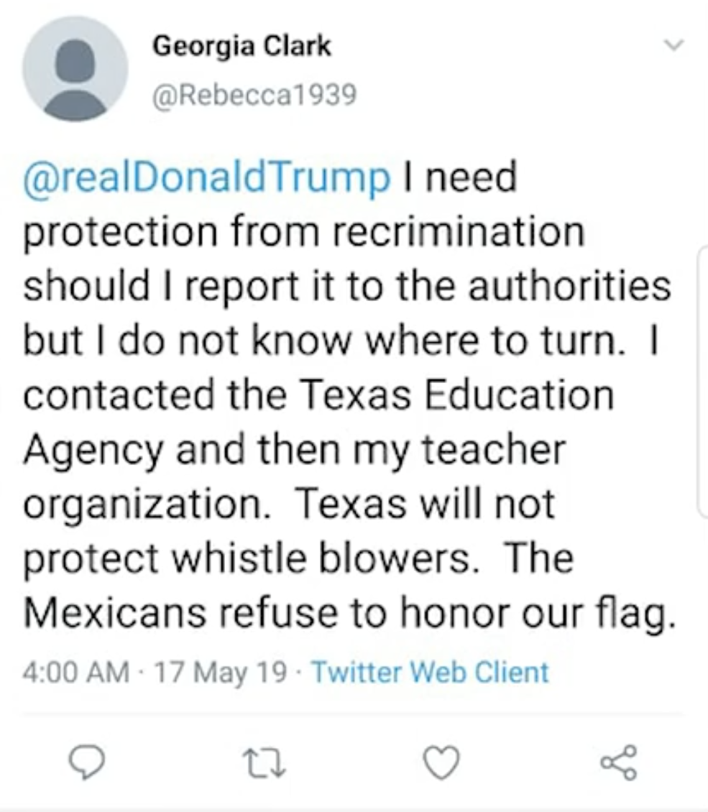Click the Twitter Web Client source link
The height and width of the screenshot is (812, 708).
(430, 673)
